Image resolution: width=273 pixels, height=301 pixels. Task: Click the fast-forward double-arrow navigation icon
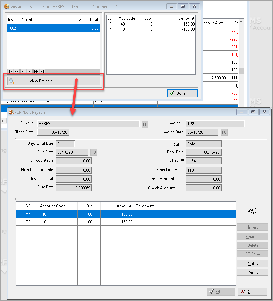point(35,71)
